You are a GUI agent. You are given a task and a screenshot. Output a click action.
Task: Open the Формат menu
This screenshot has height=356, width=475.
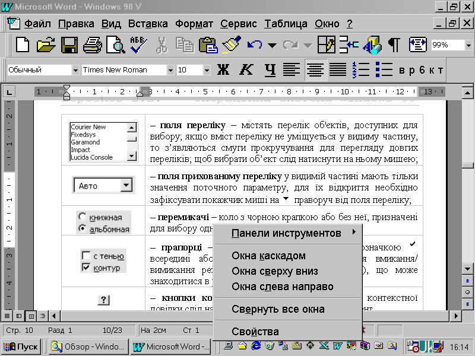pyautogui.click(x=194, y=24)
